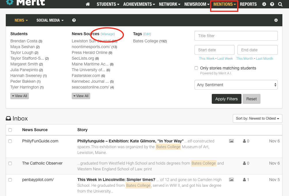
Task: Click the Start date field
Action: [x=214, y=50]
